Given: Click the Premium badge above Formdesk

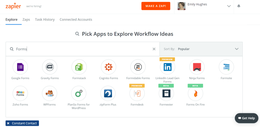Looking at the screenshot, I should (137, 86).
